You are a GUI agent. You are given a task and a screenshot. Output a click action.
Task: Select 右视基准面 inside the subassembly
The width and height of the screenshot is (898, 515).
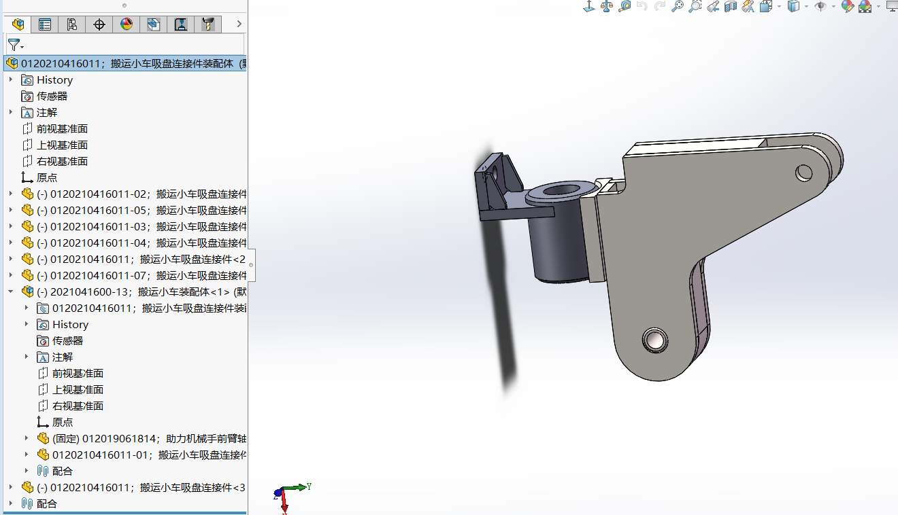pyautogui.click(x=70, y=406)
